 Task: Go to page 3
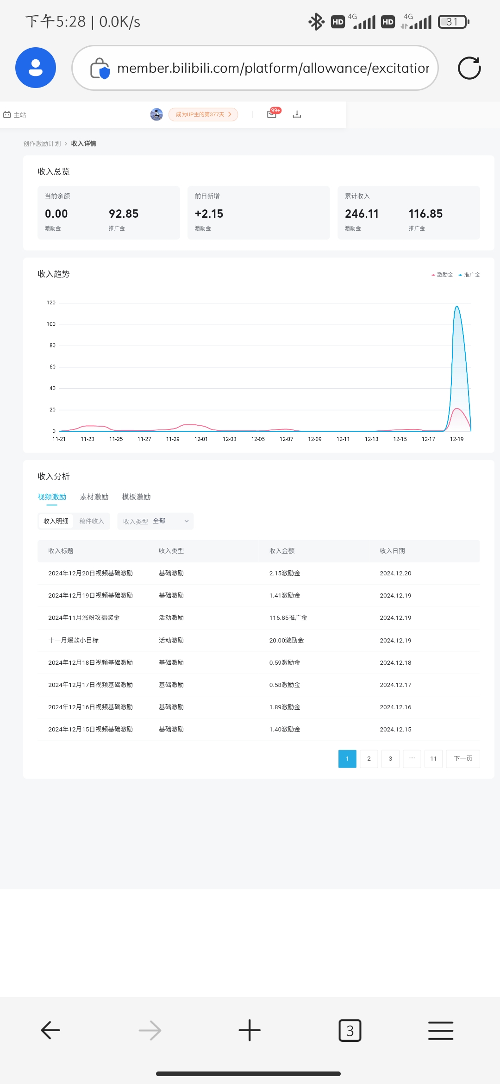point(390,759)
